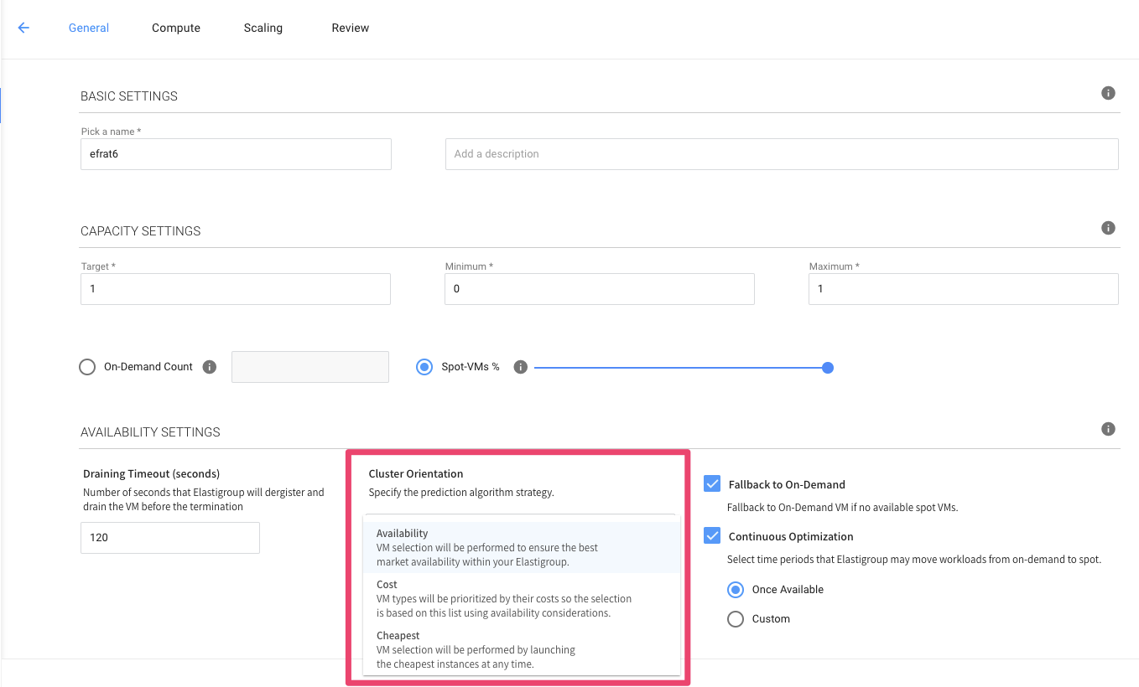
Task: Uncheck Continuous Optimization
Action: pos(712,535)
